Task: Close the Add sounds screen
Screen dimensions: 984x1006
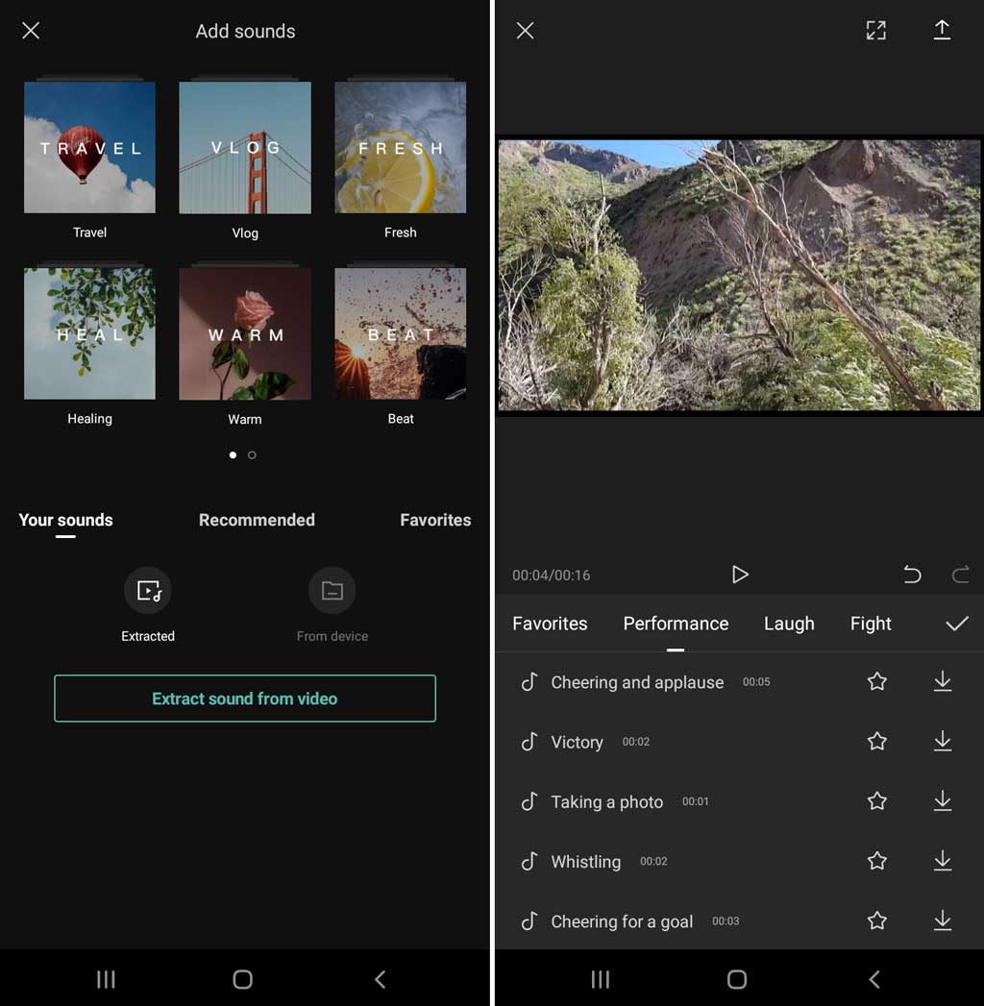Action: [31, 30]
